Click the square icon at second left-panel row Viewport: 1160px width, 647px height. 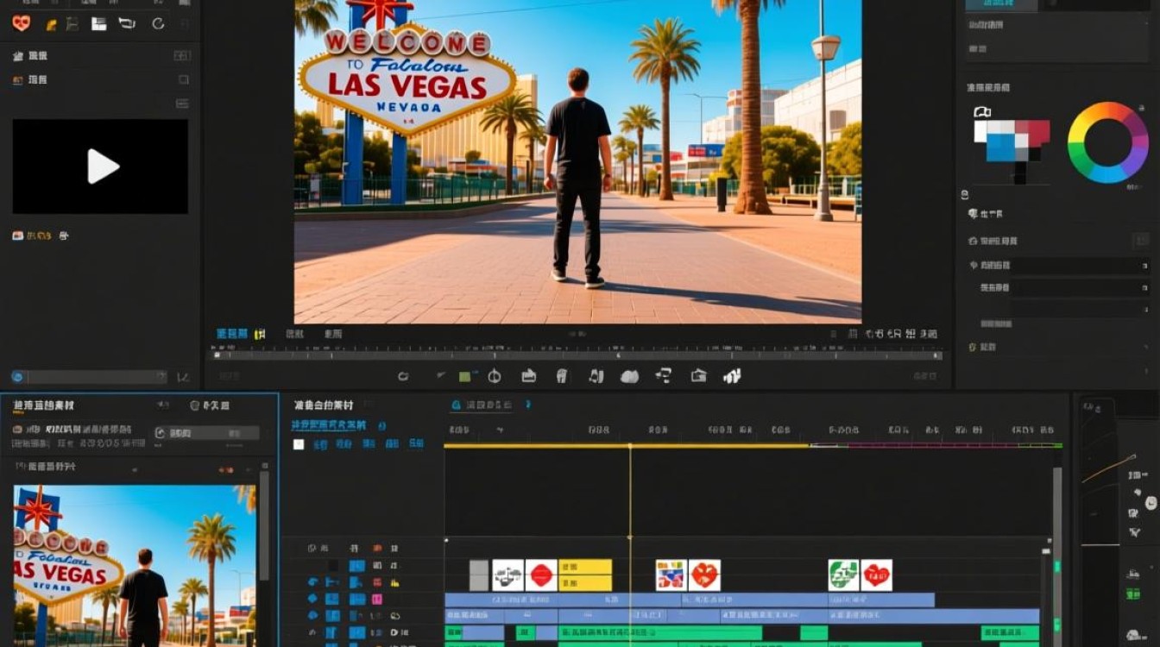click(x=183, y=79)
